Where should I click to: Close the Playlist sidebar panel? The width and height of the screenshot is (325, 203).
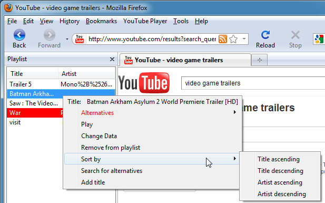click(x=112, y=60)
